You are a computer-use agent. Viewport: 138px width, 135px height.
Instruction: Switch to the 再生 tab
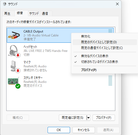[7, 14]
